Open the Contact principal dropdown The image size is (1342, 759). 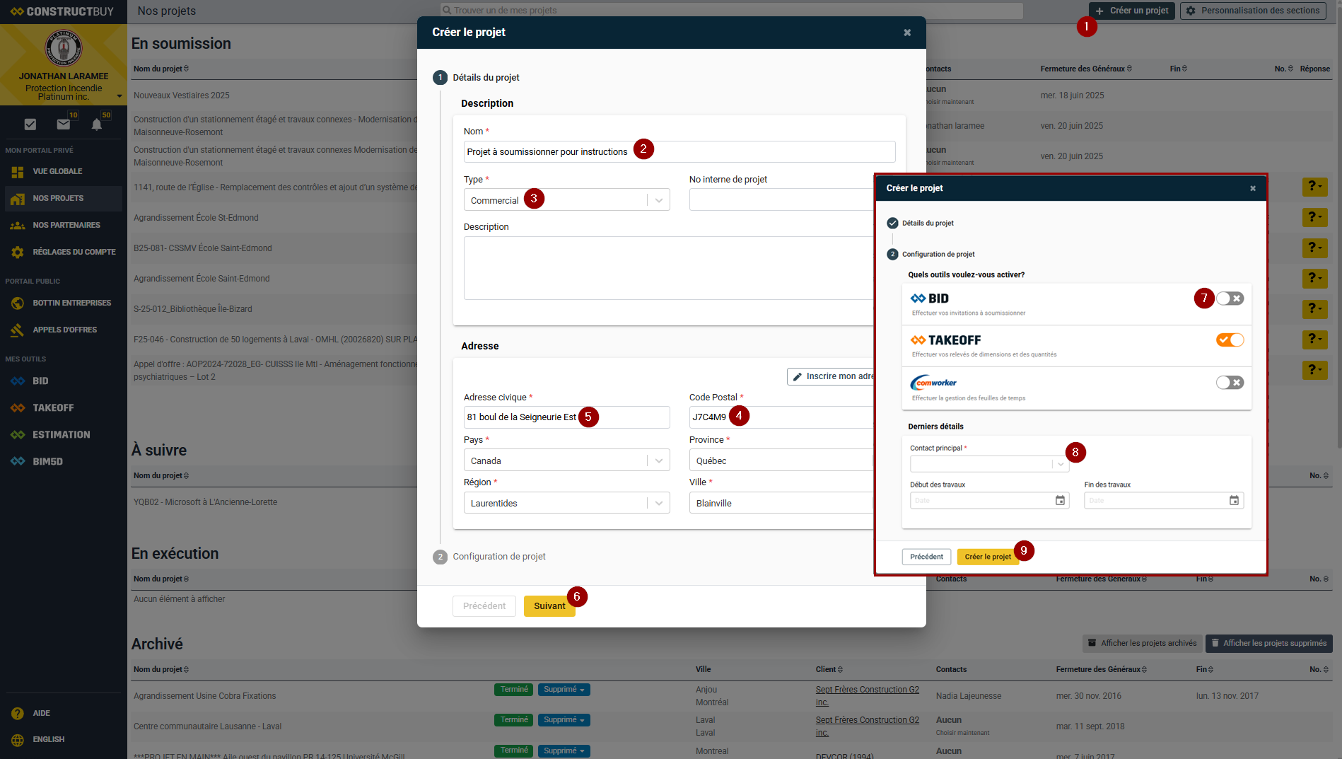[x=1060, y=465]
